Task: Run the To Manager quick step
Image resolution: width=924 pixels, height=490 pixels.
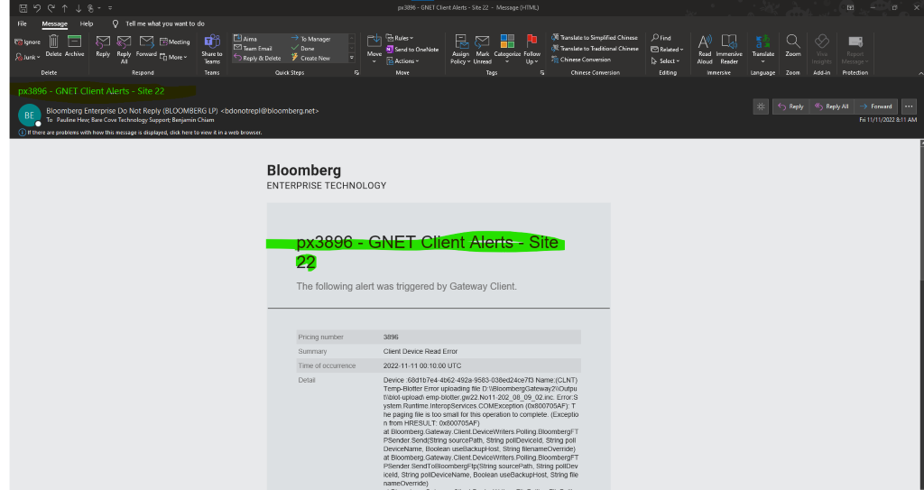Action: pyautogui.click(x=310, y=39)
